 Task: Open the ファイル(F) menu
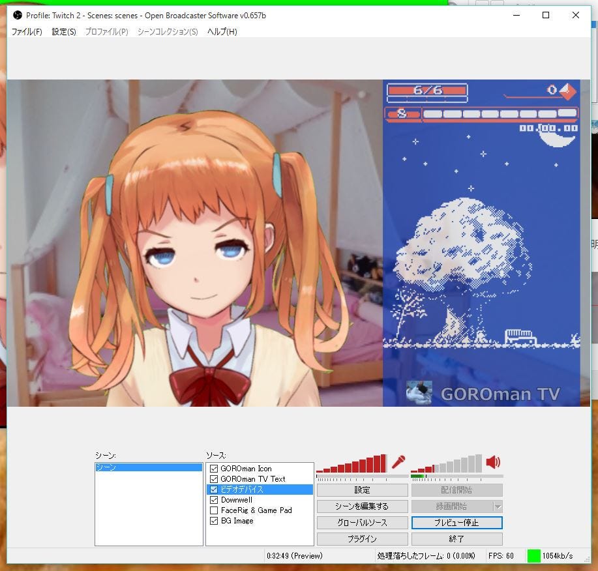(x=27, y=32)
